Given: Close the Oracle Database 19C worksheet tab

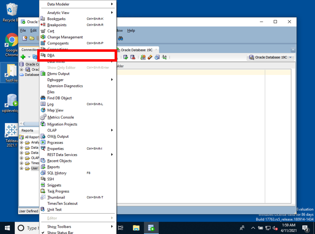Looking at the screenshot, I should (156, 49).
